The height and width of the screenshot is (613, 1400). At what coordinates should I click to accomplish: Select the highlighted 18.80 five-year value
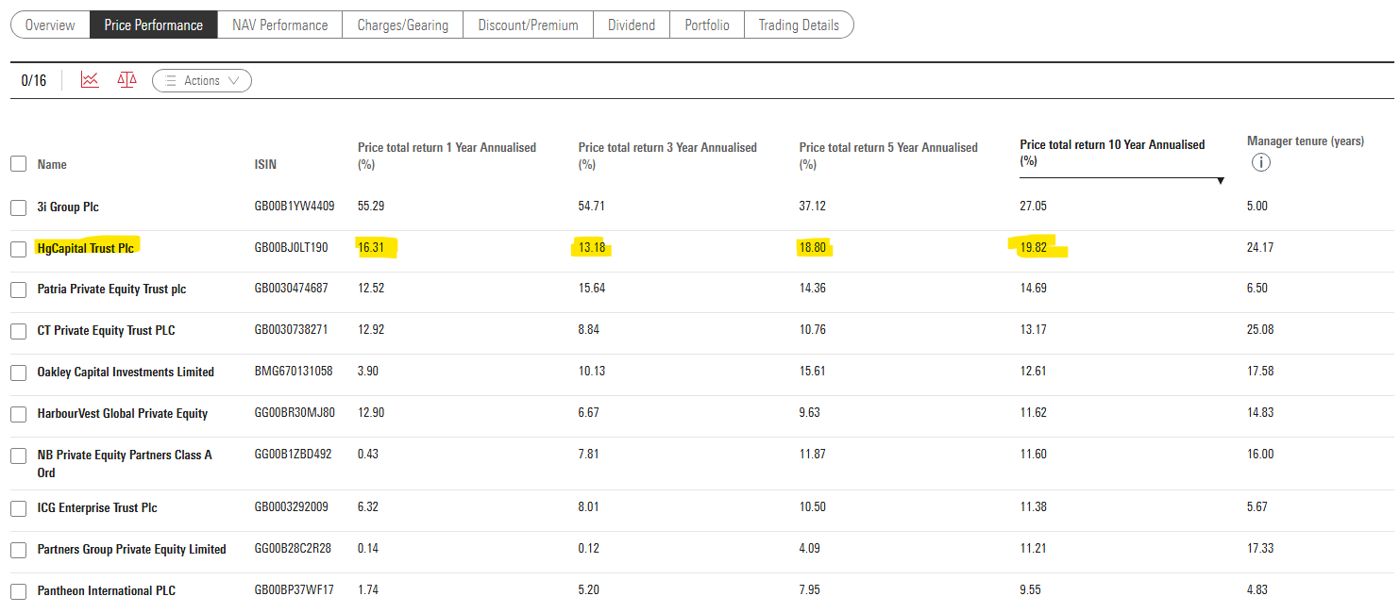click(813, 248)
